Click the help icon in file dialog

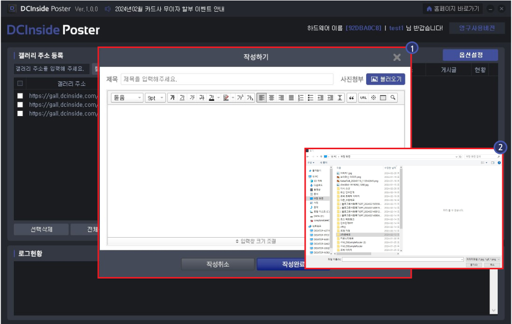499,163
